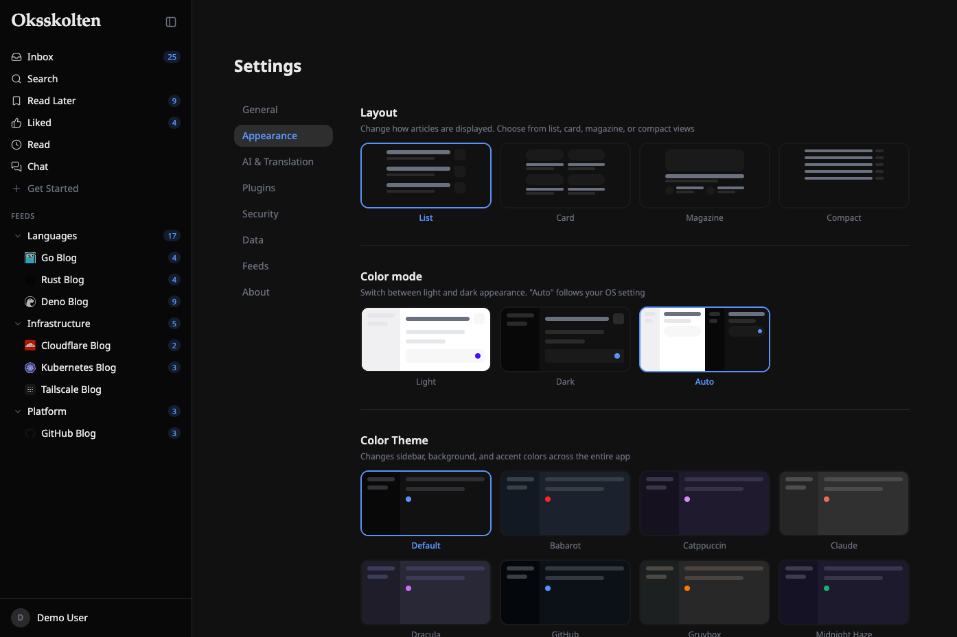Screen dimensions: 957x637
Task: Click the Demo User avatar
Action: coord(21,618)
